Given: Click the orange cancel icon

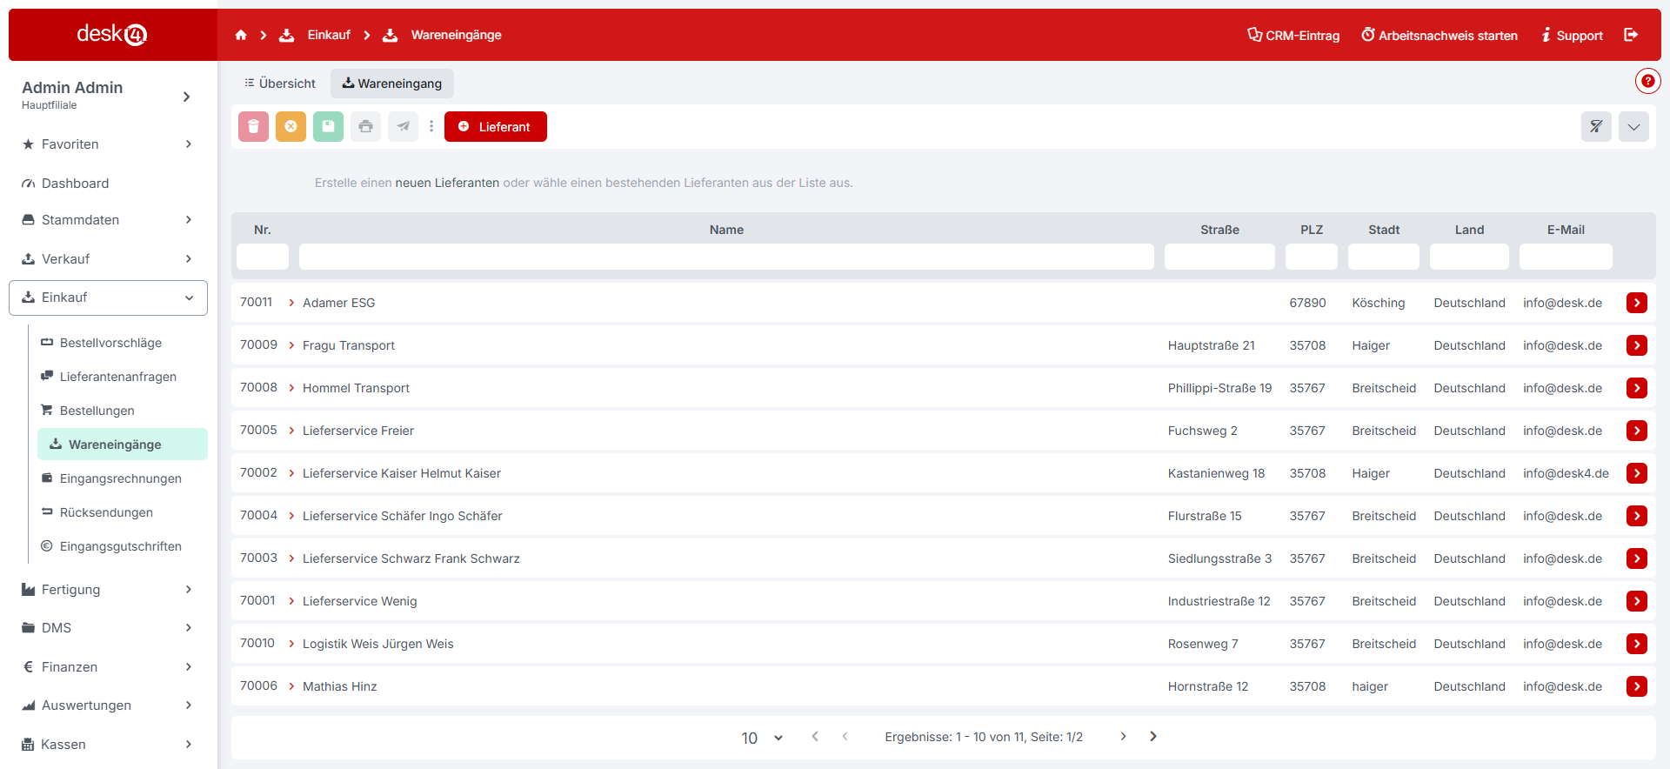Looking at the screenshot, I should [x=291, y=127].
